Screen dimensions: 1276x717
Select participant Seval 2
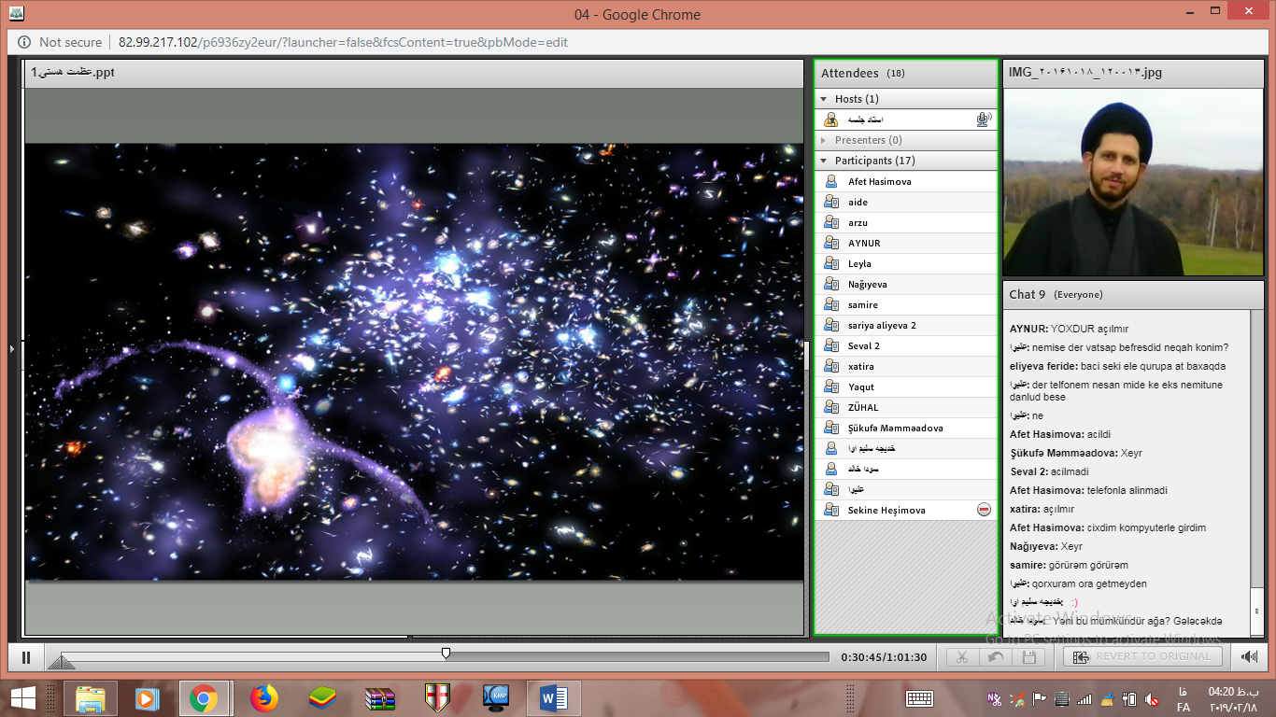coord(906,346)
